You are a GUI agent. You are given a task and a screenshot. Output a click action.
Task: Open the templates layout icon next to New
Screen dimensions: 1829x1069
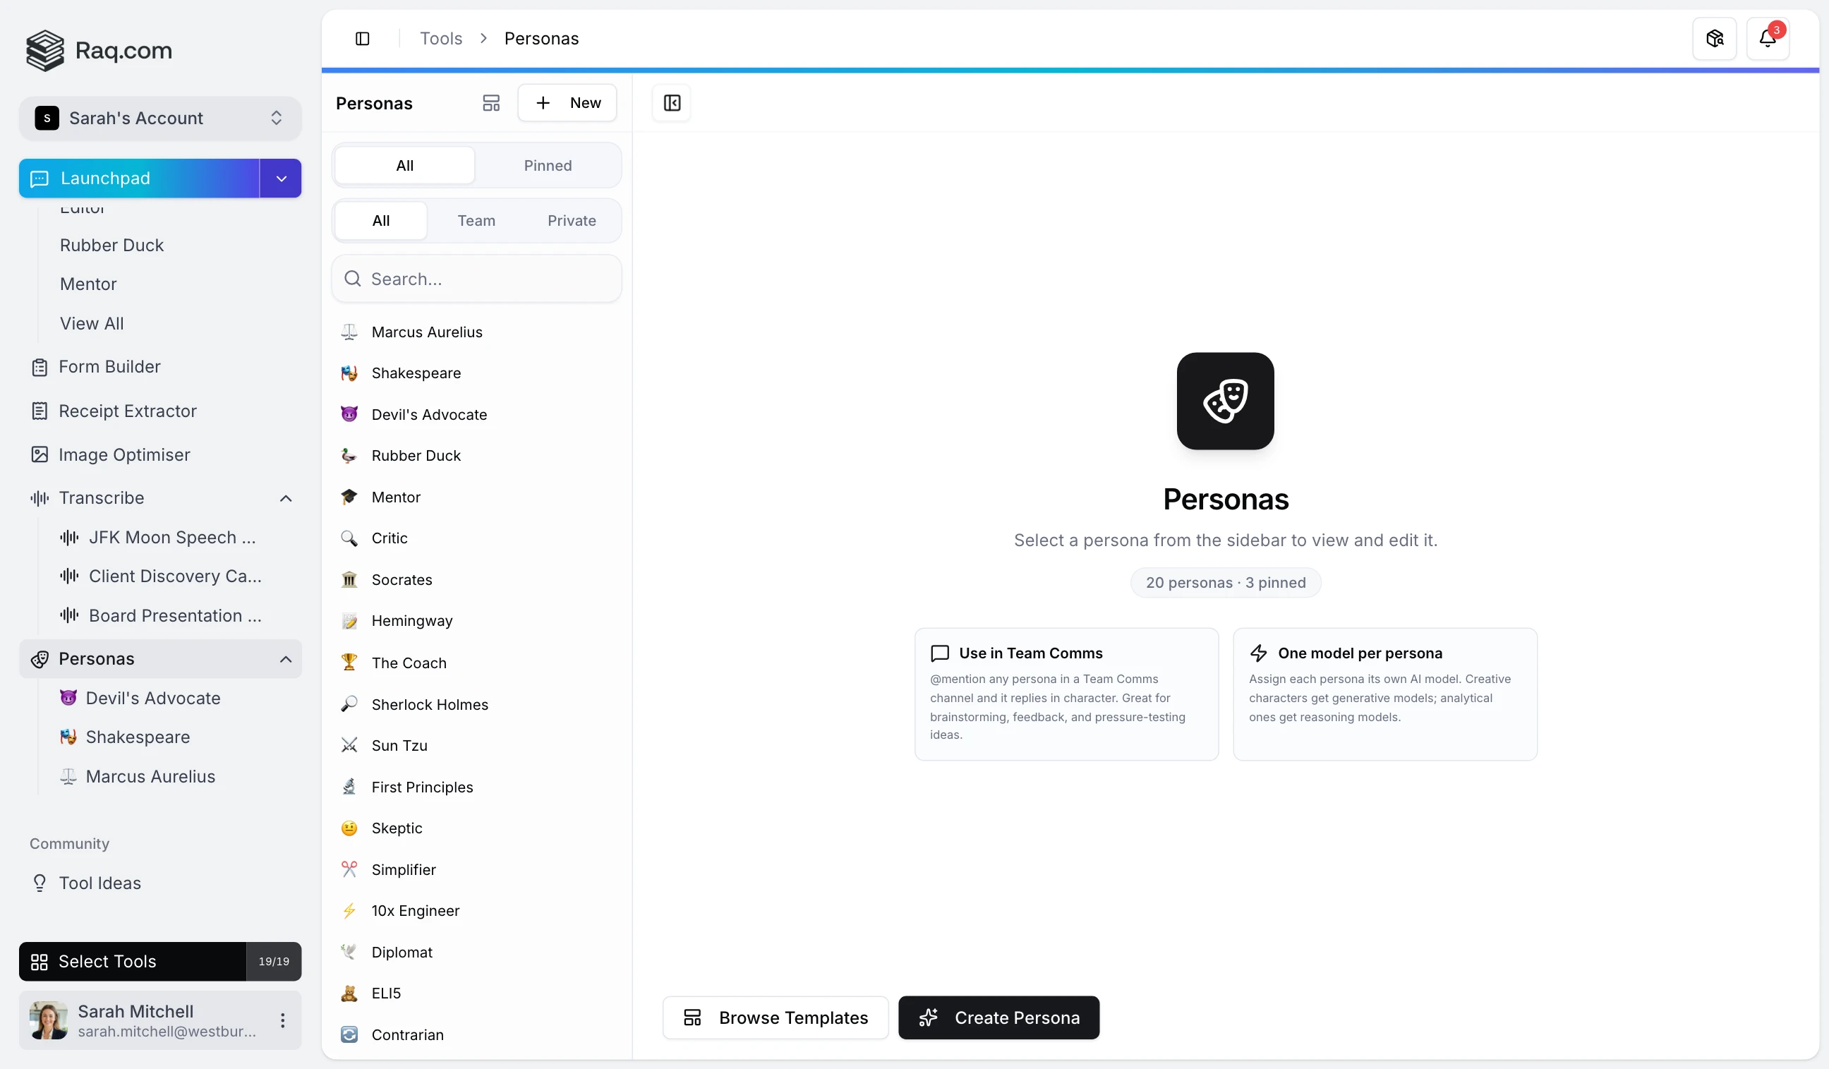(490, 102)
